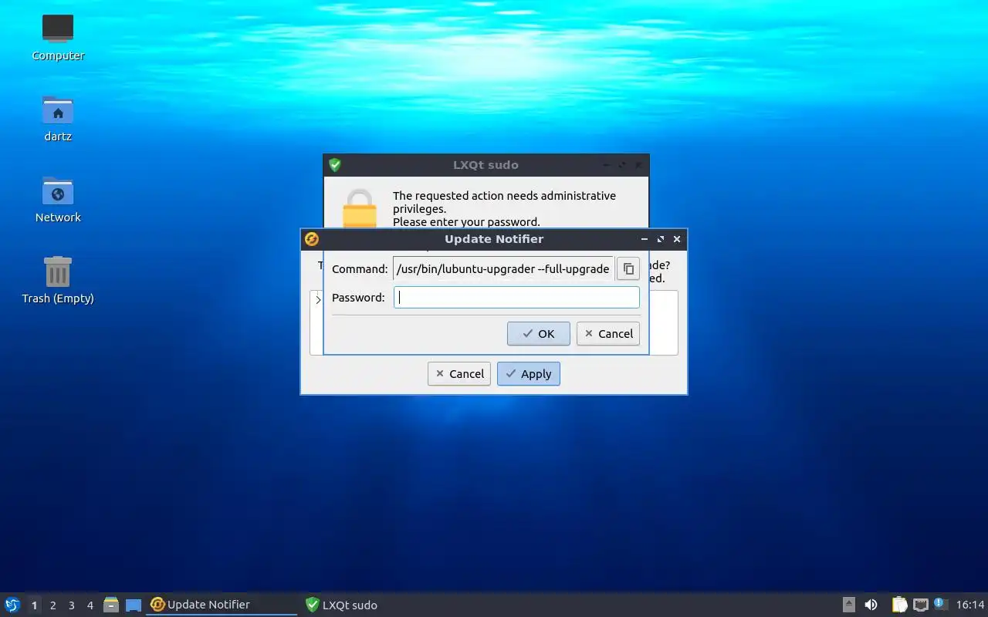Click the green shield icon in the LXQt sudo title bar
988x617 pixels.
pyautogui.click(x=334, y=165)
